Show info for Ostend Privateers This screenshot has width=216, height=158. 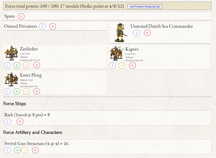42,26
